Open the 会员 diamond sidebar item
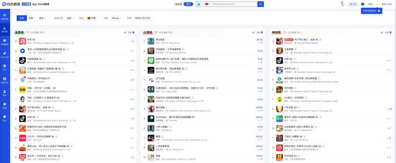The height and width of the screenshot is (163, 396). pyautogui.click(x=5, y=118)
